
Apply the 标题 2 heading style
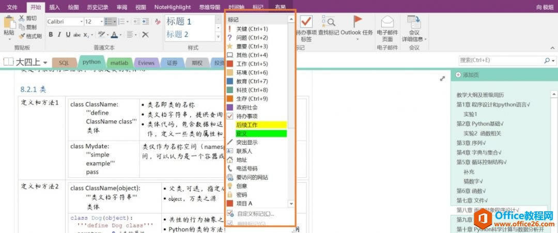click(x=178, y=35)
